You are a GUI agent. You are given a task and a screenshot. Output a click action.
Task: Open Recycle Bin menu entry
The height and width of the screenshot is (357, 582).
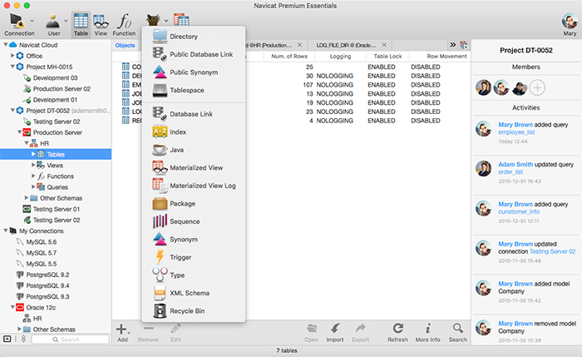click(x=194, y=310)
